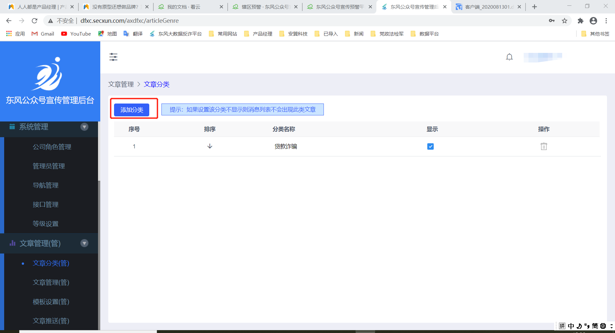615x333 pixels.
Task: Click the sidebar collapse settings icon
Action: pyautogui.click(x=113, y=57)
